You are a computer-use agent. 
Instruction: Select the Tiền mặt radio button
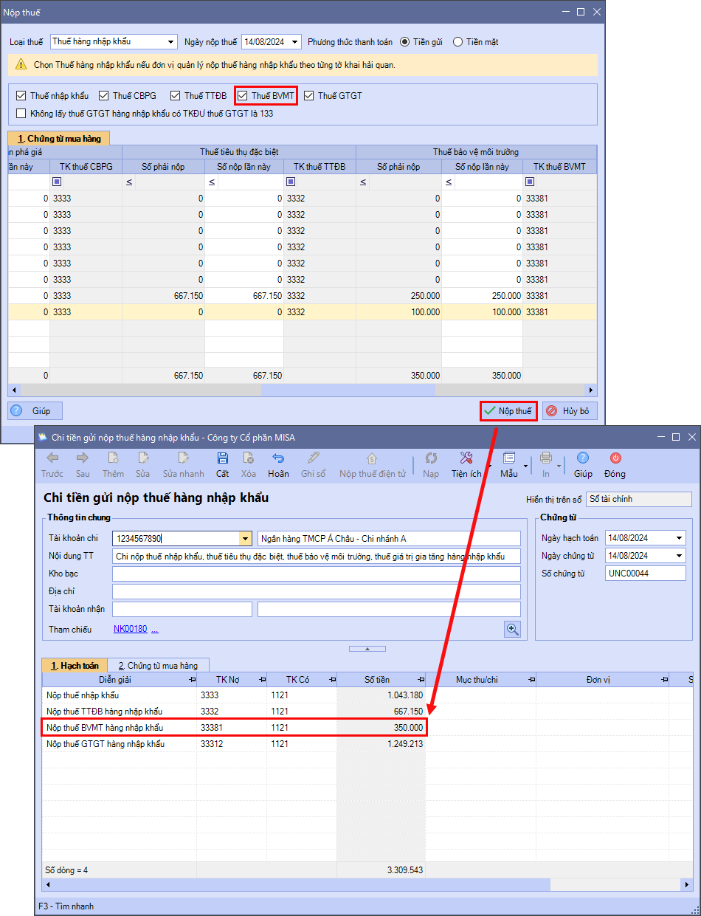click(458, 42)
